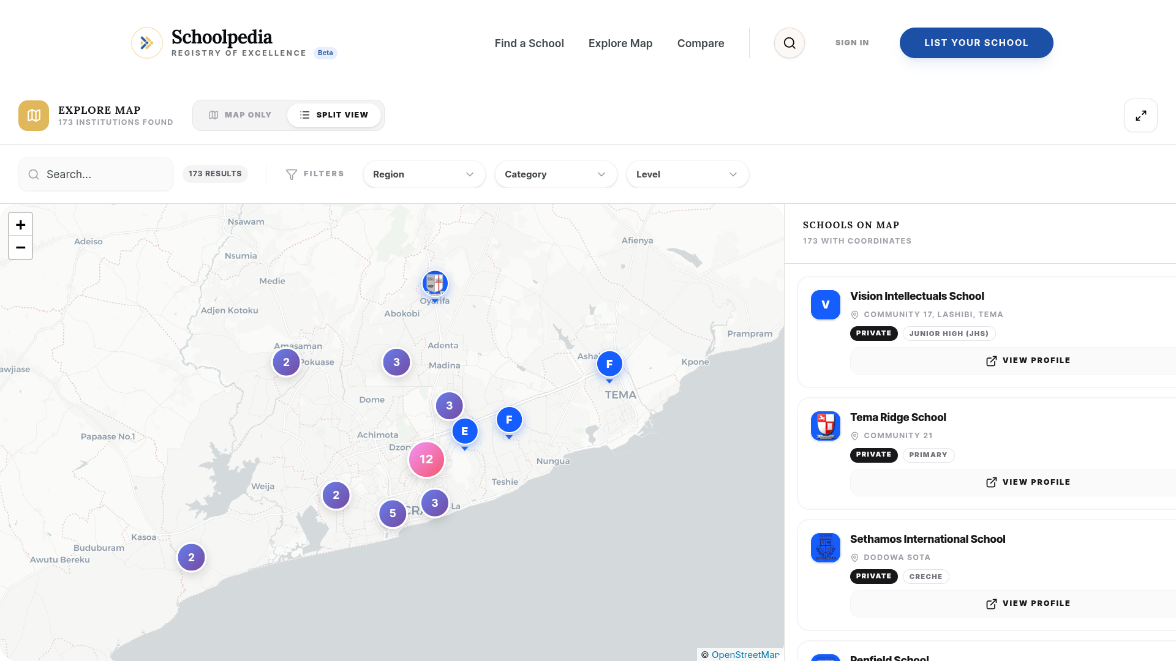
Task: Click the Creche tag
Action: click(925, 577)
